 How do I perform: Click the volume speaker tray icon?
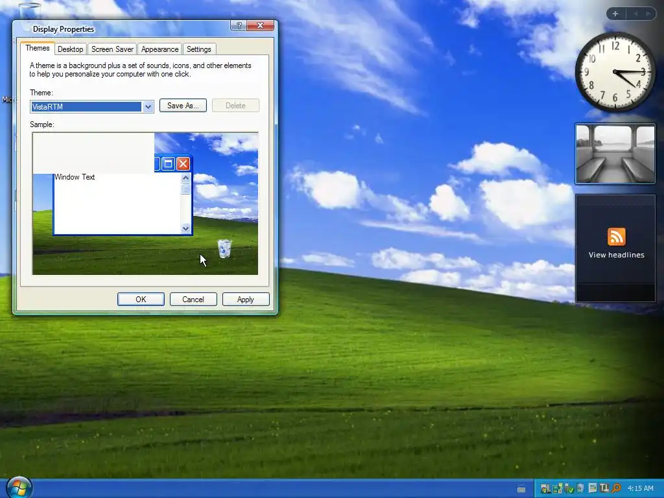pyautogui.click(x=580, y=488)
